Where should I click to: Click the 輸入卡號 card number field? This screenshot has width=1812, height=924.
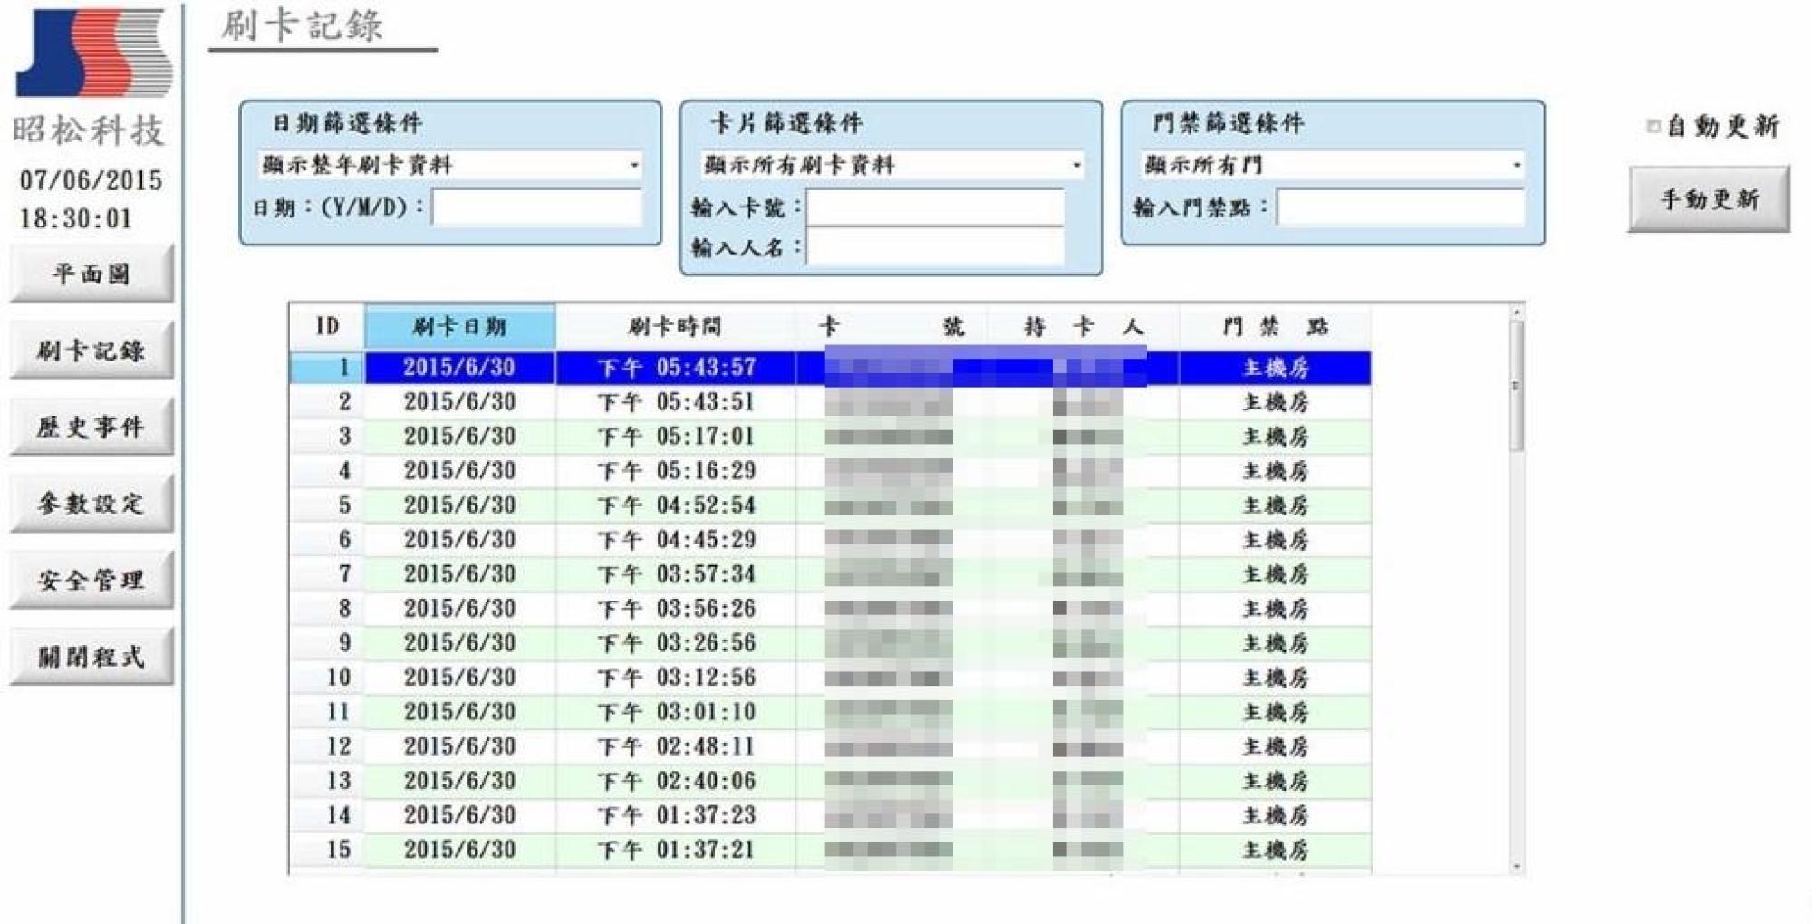[935, 207]
